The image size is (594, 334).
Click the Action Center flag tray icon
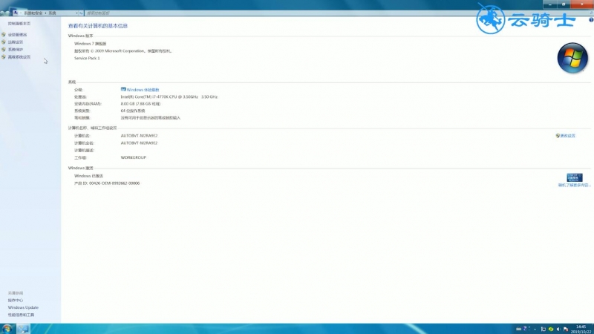coord(566,329)
